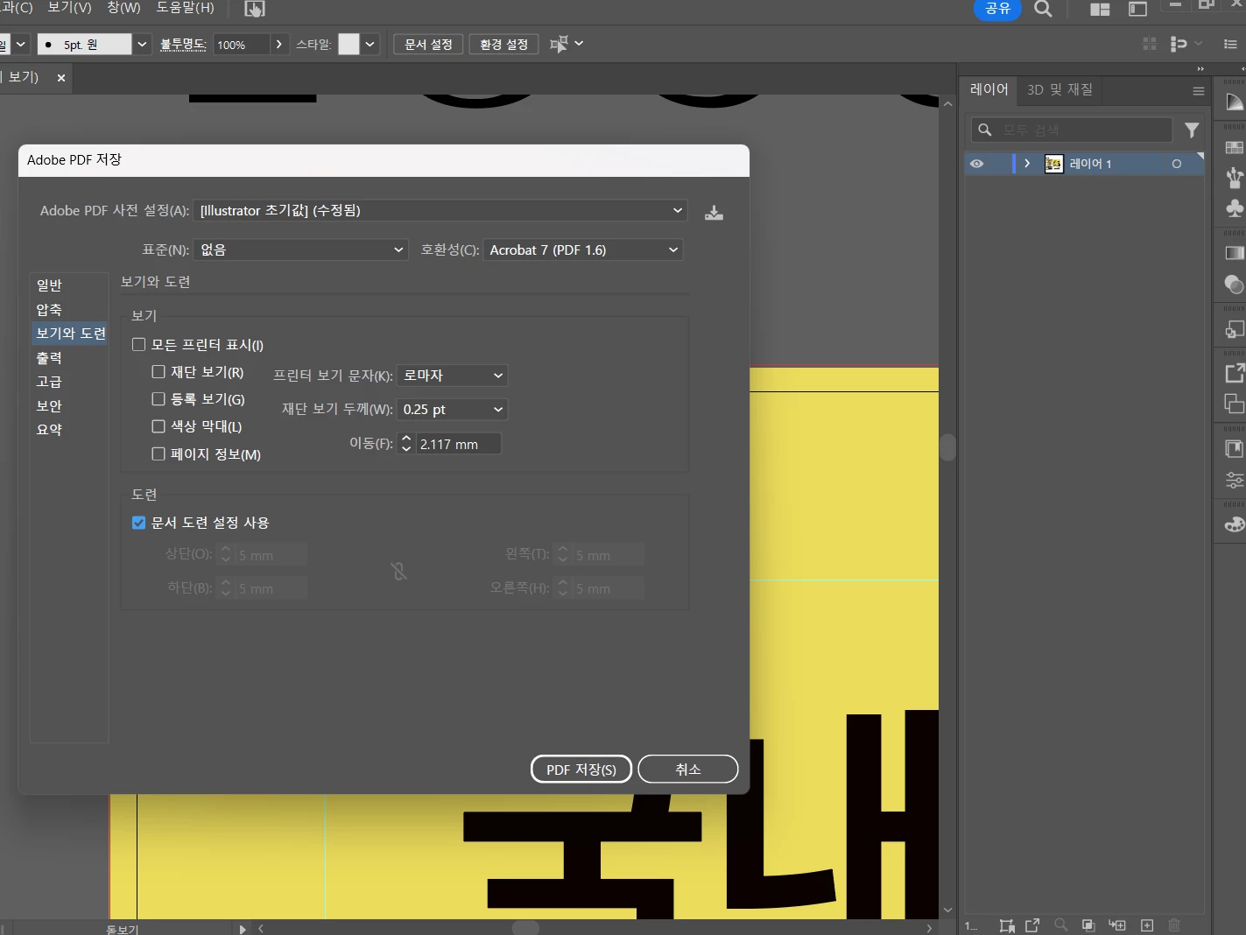Click the make clipping mask icon in Layers
The width and height of the screenshot is (1246, 935).
pyautogui.click(x=1088, y=925)
